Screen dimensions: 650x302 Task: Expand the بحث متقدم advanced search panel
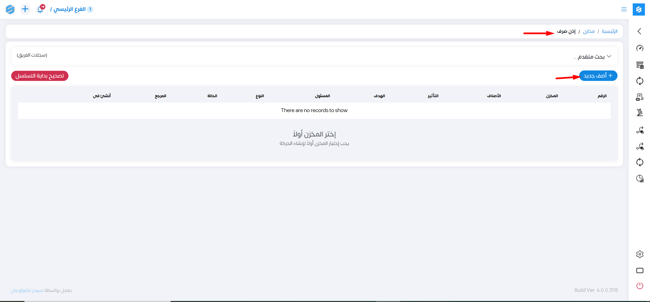coord(592,57)
